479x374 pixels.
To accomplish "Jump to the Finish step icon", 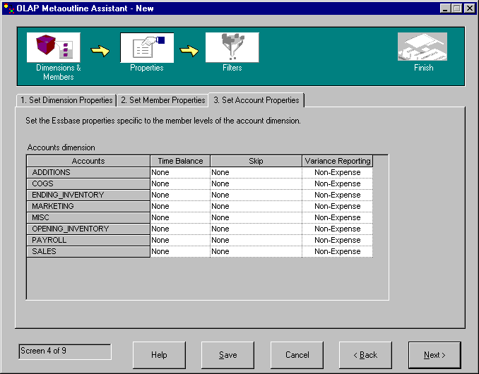I will coord(422,47).
